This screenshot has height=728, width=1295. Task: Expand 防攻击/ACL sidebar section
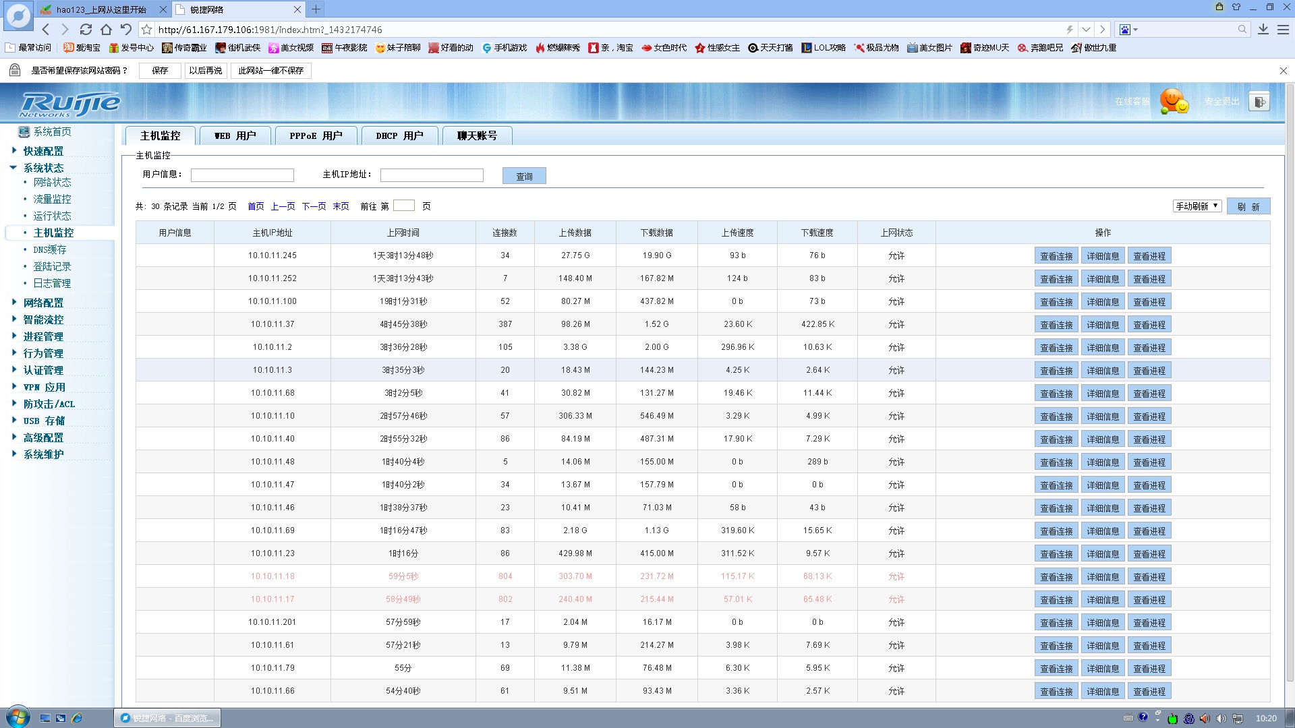tap(49, 404)
